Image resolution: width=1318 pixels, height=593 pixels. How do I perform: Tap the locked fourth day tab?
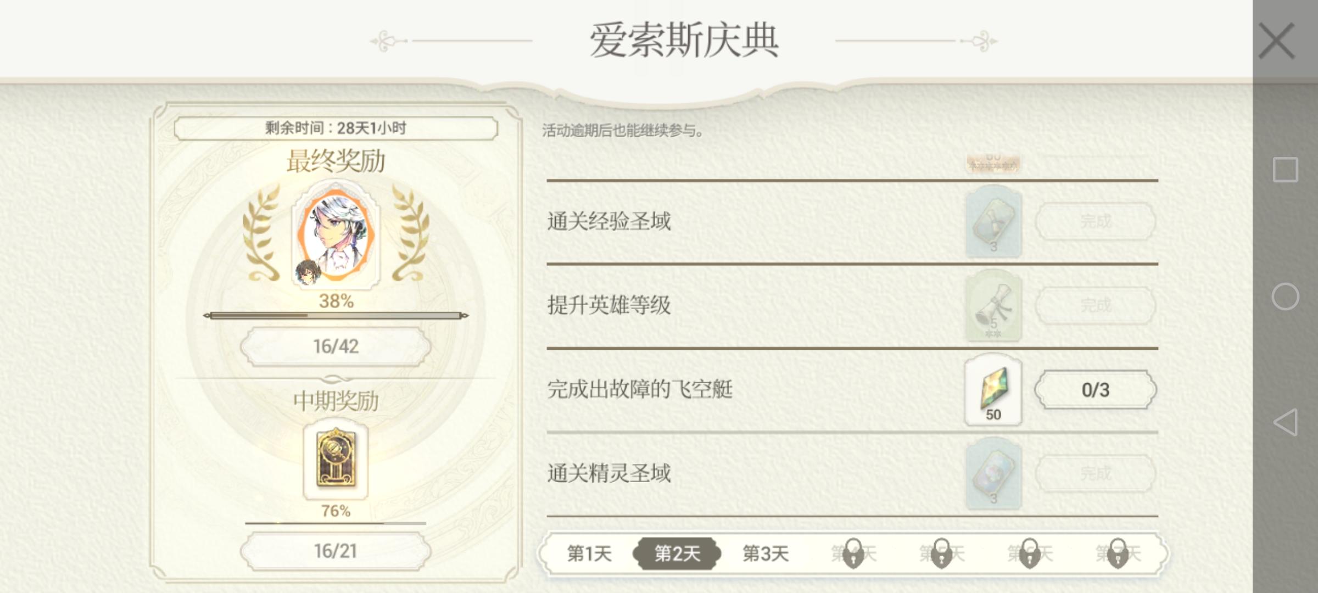[853, 553]
